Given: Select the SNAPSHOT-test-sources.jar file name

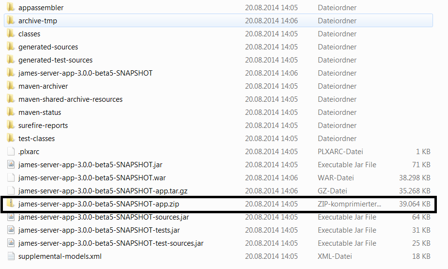Looking at the screenshot, I should pyautogui.click(x=111, y=243).
